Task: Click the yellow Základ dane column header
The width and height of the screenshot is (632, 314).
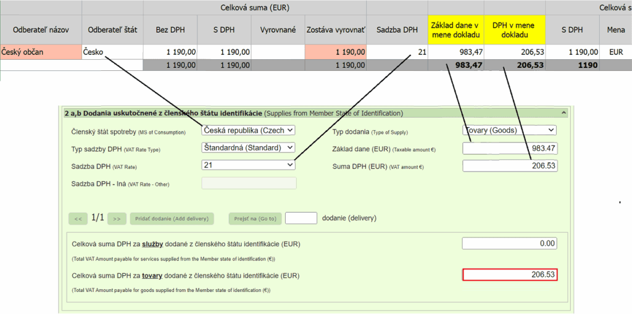Action: pos(455,29)
